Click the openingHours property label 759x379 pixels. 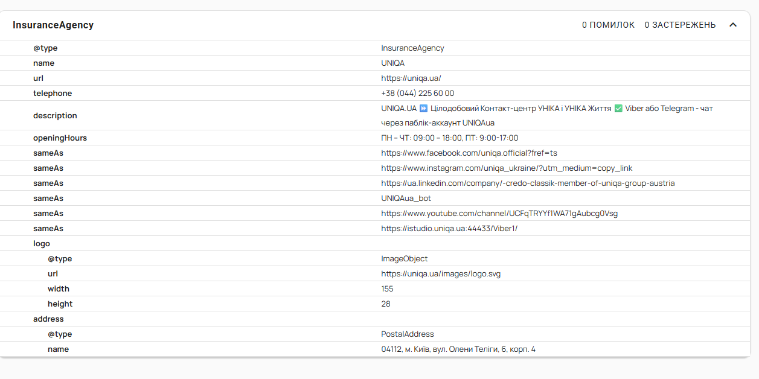(x=60, y=138)
